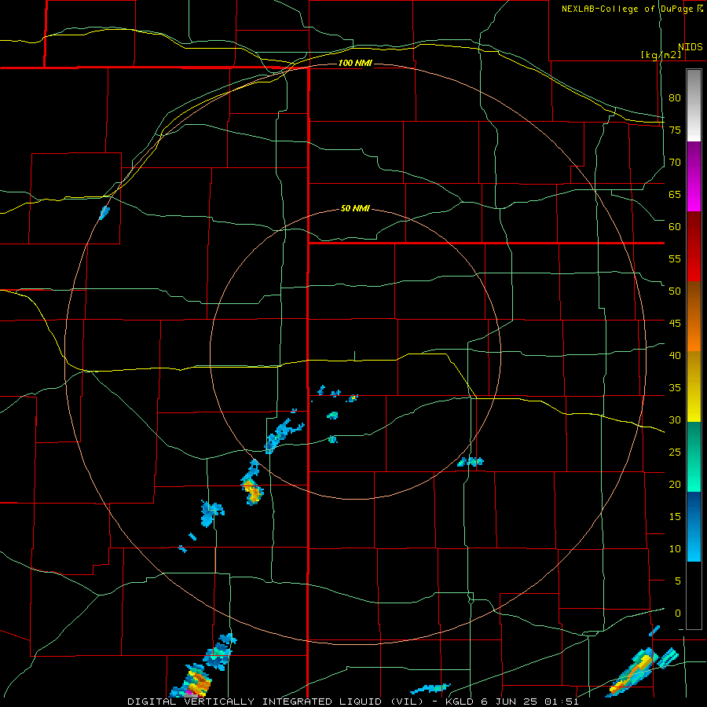The width and height of the screenshot is (707, 707).
Task: Click the 0 value on color scale
Action: click(677, 614)
